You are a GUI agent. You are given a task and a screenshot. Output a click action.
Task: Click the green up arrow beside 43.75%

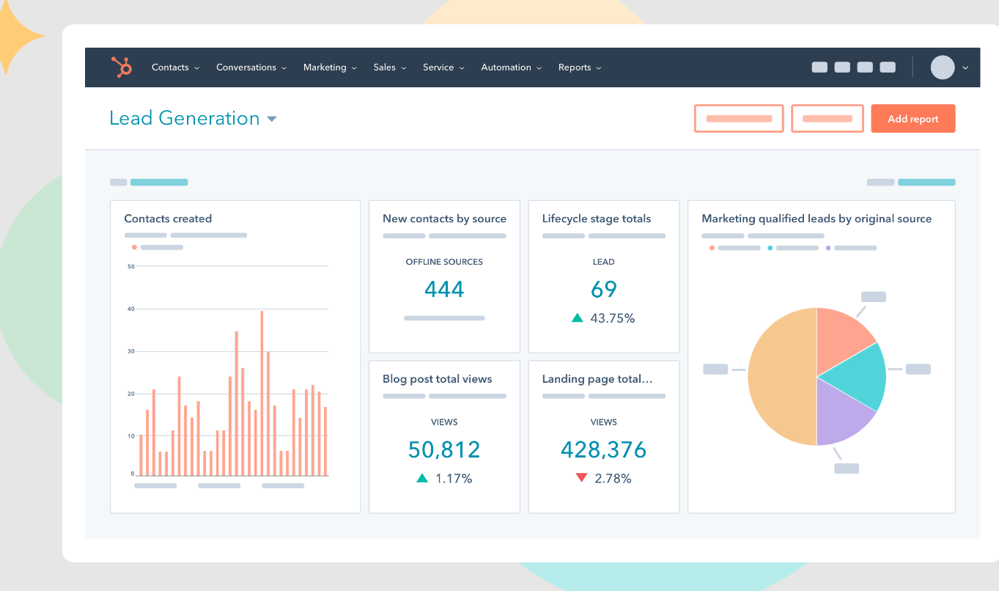pyautogui.click(x=578, y=318)
